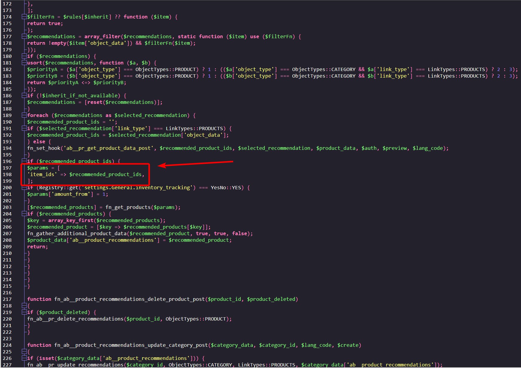
Task: Click the fn_get_products call on line 203
Action: click(x=128, y=207)
